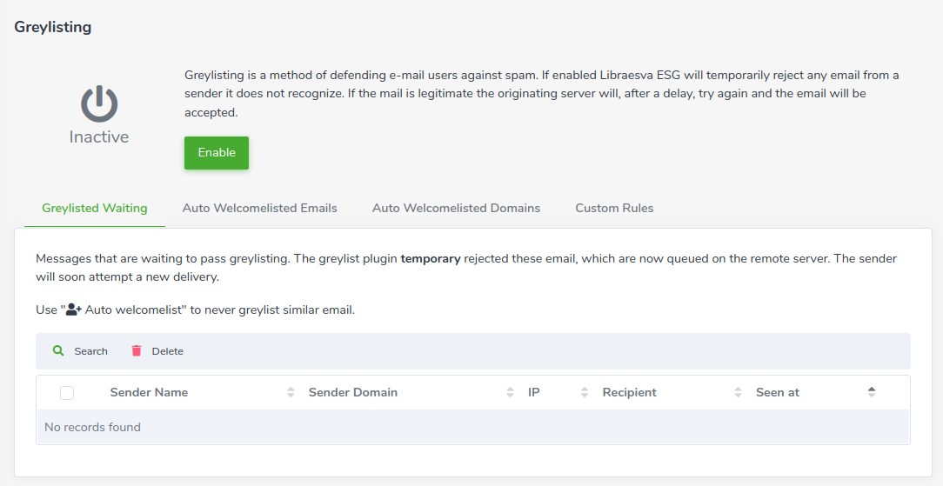This screenshot has height=486, width=943.
Task: Click the Delete toolbar label
Action: 167,351
